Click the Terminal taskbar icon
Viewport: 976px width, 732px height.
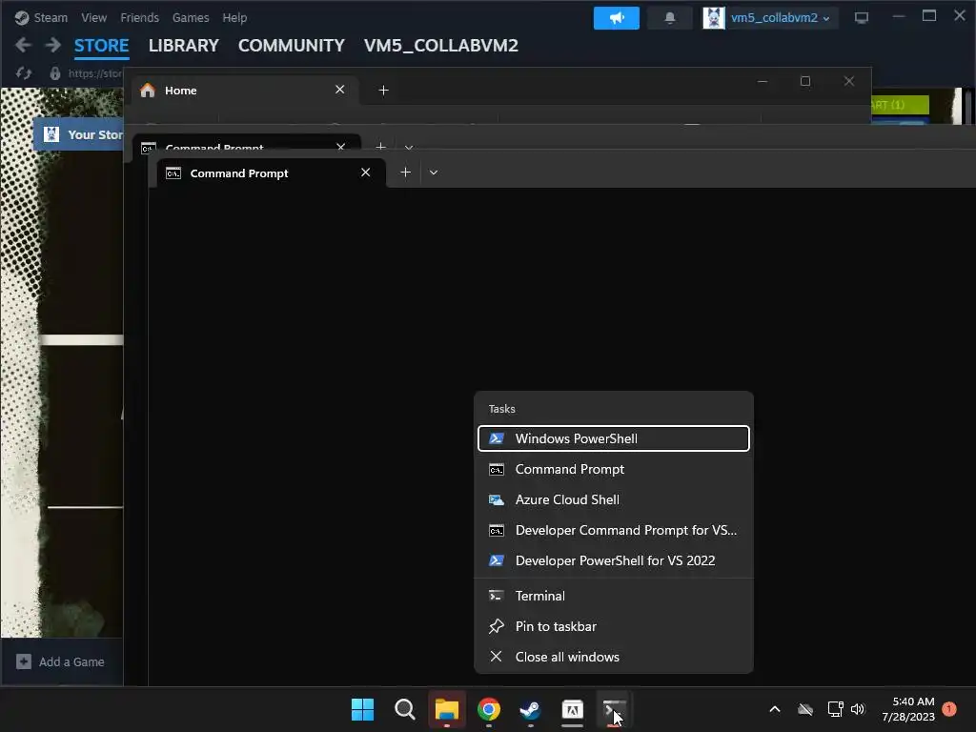[614, 709]
